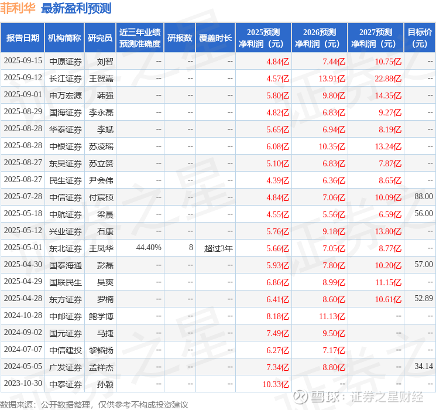Screen dimensions: 436x410
Task: Click the 近三年业绩预测准确度 column header
Action: point(140,38)
